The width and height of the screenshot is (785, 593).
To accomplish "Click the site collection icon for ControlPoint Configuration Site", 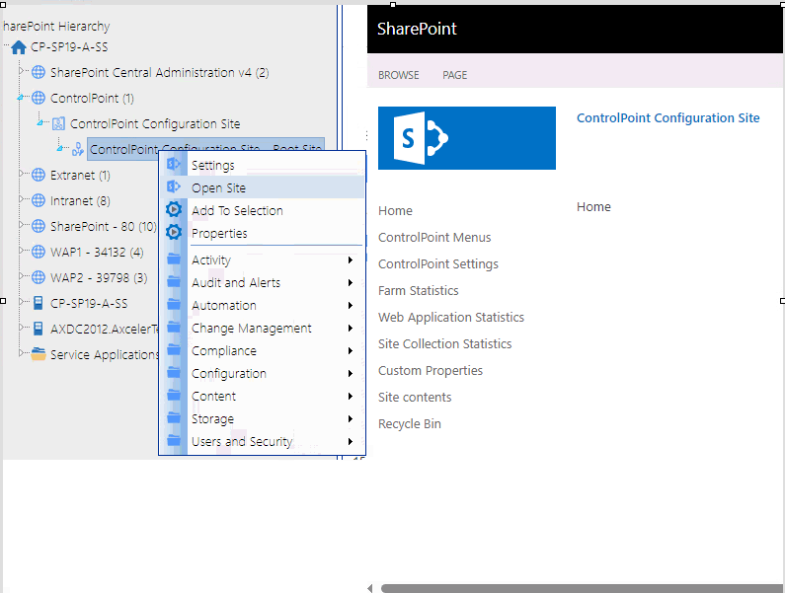I will (58, 124).
